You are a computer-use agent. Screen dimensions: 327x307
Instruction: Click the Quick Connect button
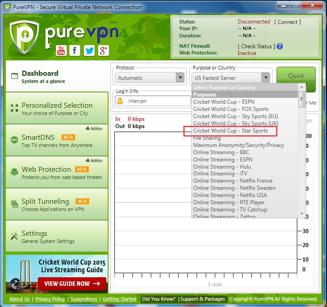[296, 79]
